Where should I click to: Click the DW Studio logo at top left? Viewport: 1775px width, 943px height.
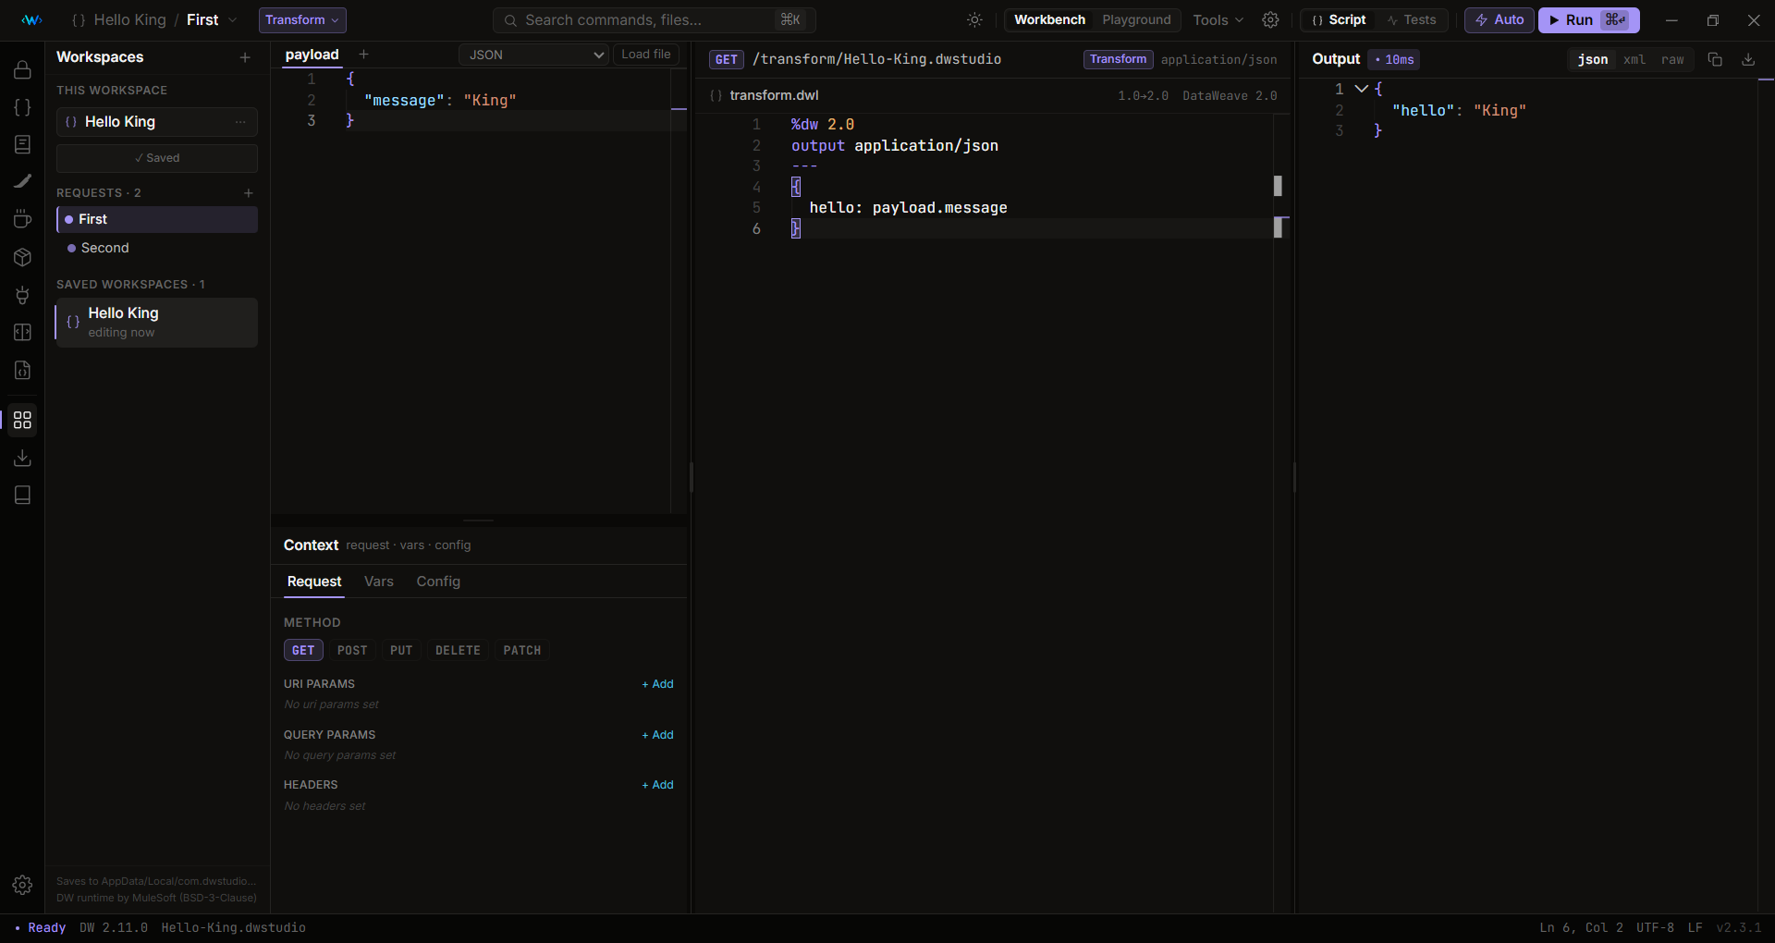pos(31,19)
